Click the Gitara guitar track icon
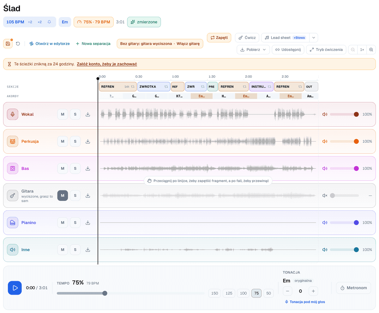379x313 pixels. (x=13, y=196)
